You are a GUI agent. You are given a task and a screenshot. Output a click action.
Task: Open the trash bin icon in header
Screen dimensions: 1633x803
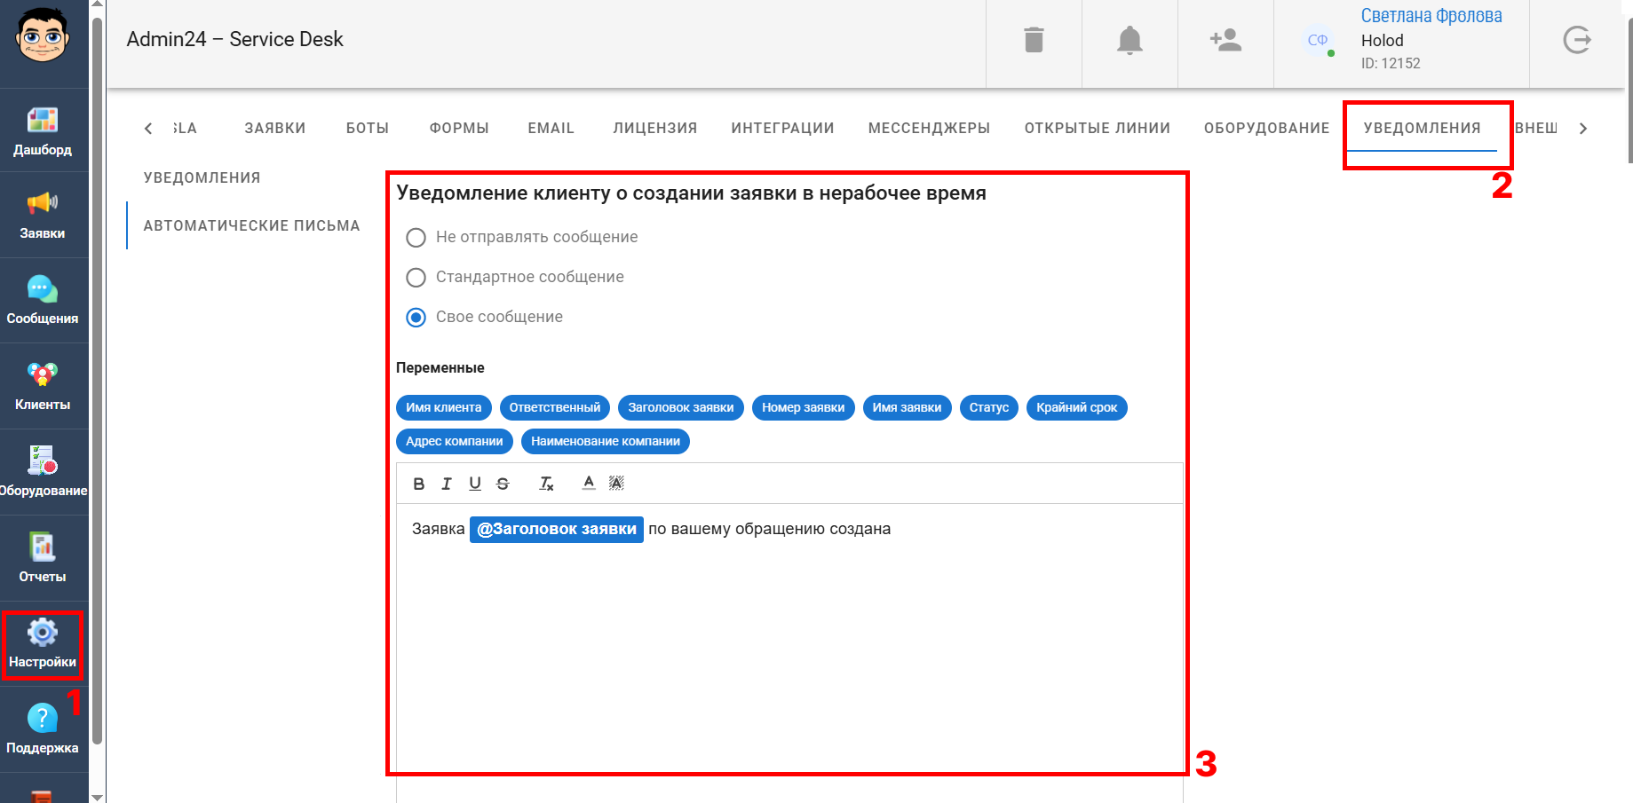[x=1034, y=40]
